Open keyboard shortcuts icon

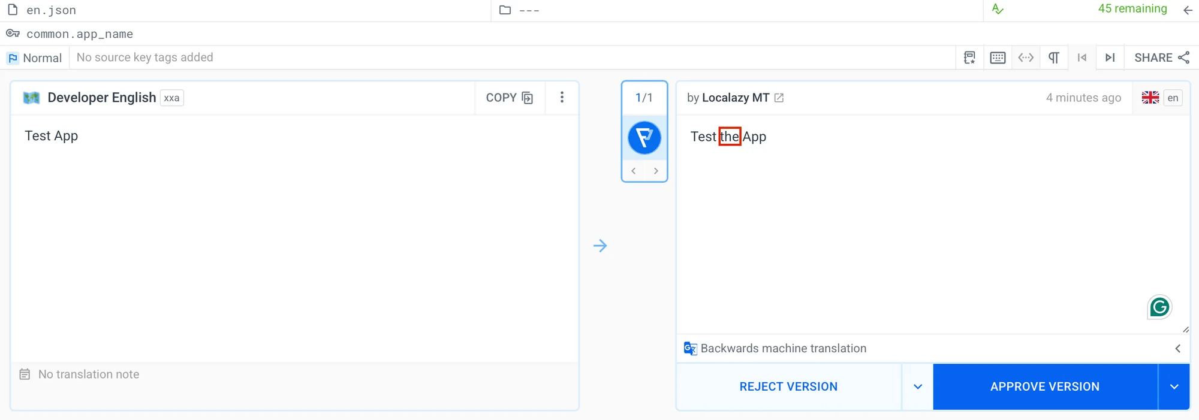[x=998, y=58]
